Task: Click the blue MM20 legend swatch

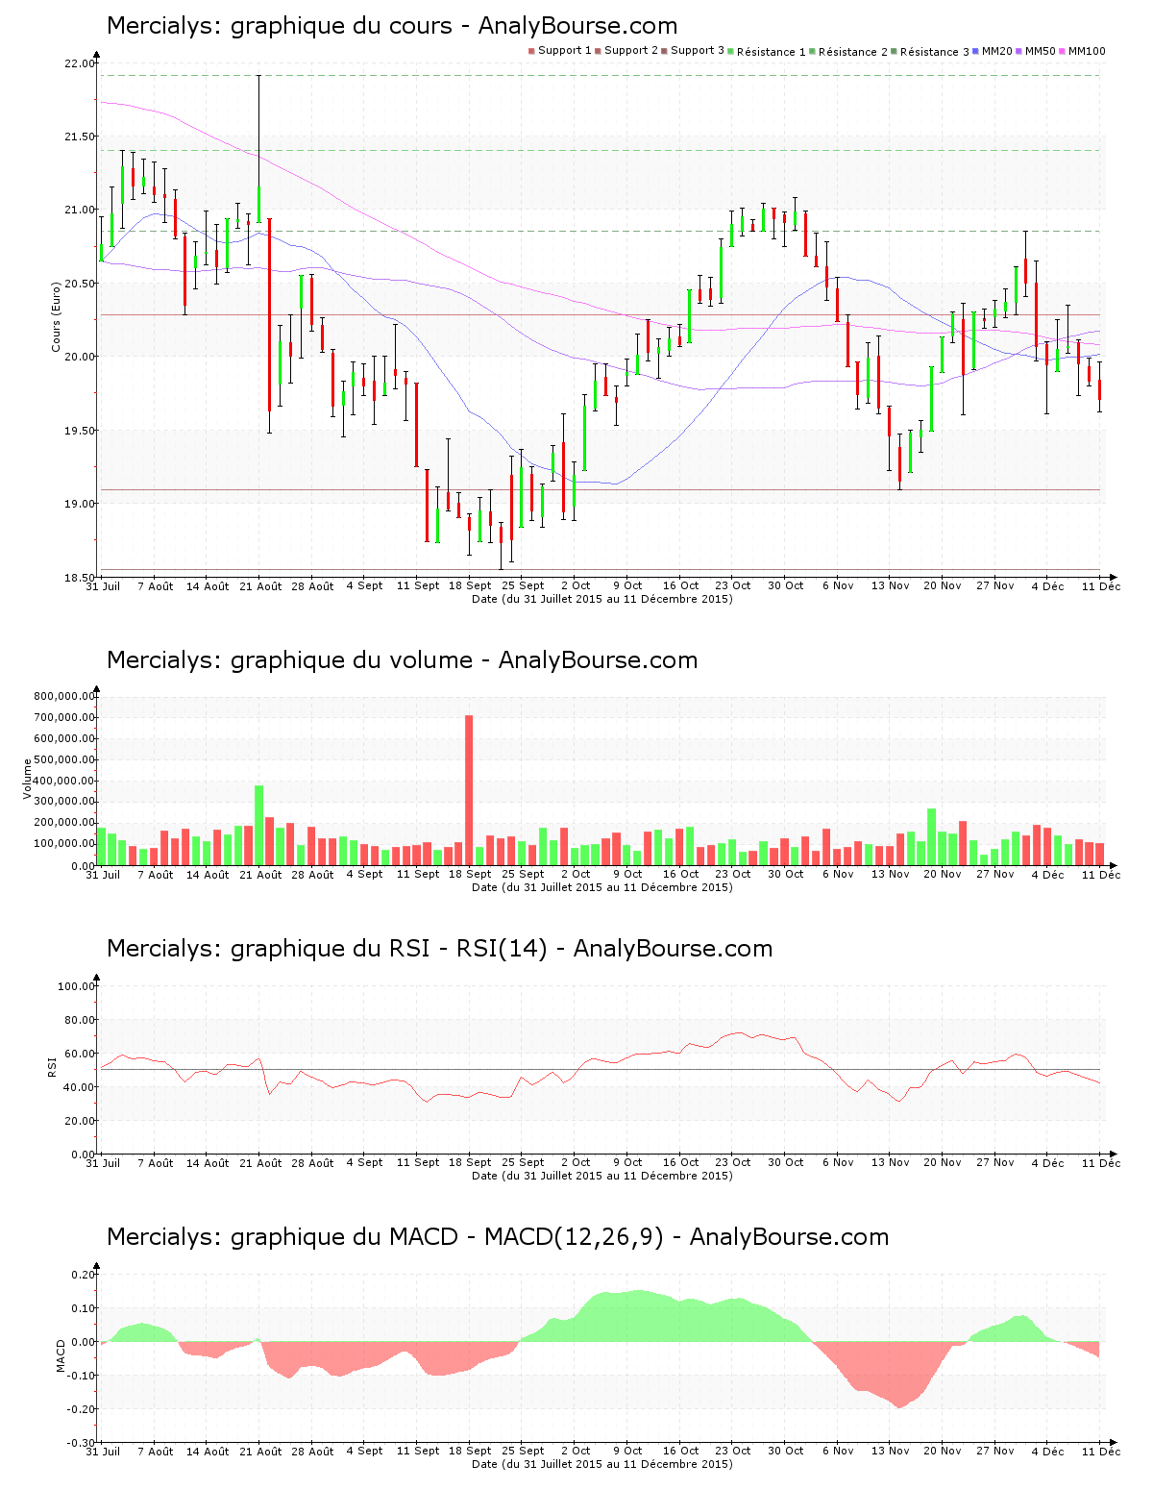Action: [x=976, y=51]
